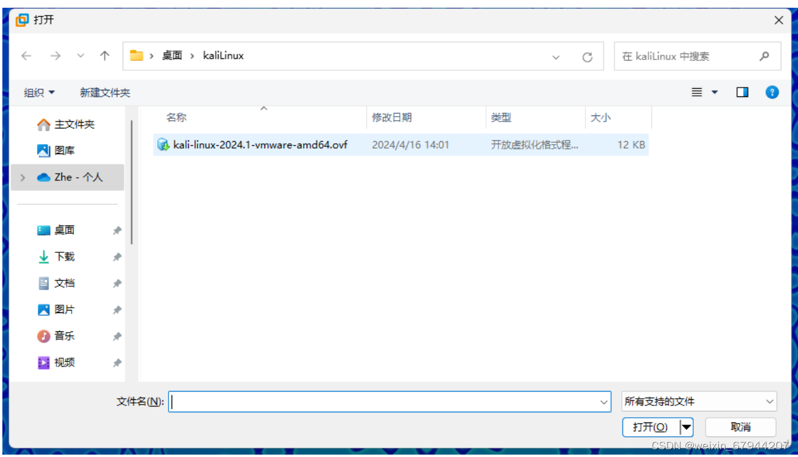Image resolution: width=798 pixels, height=457 pixels.
Task: Click the sidebar vertical scrollbar
Action: 132,182
